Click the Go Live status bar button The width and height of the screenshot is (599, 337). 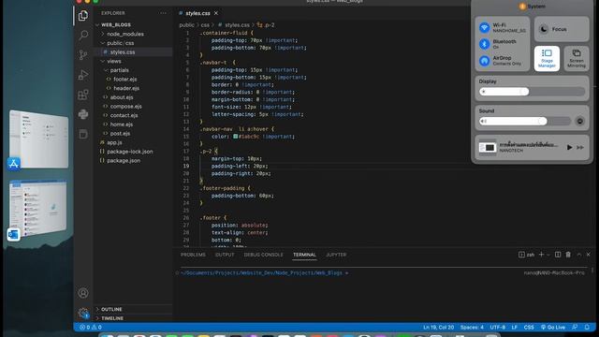point(553,327)
